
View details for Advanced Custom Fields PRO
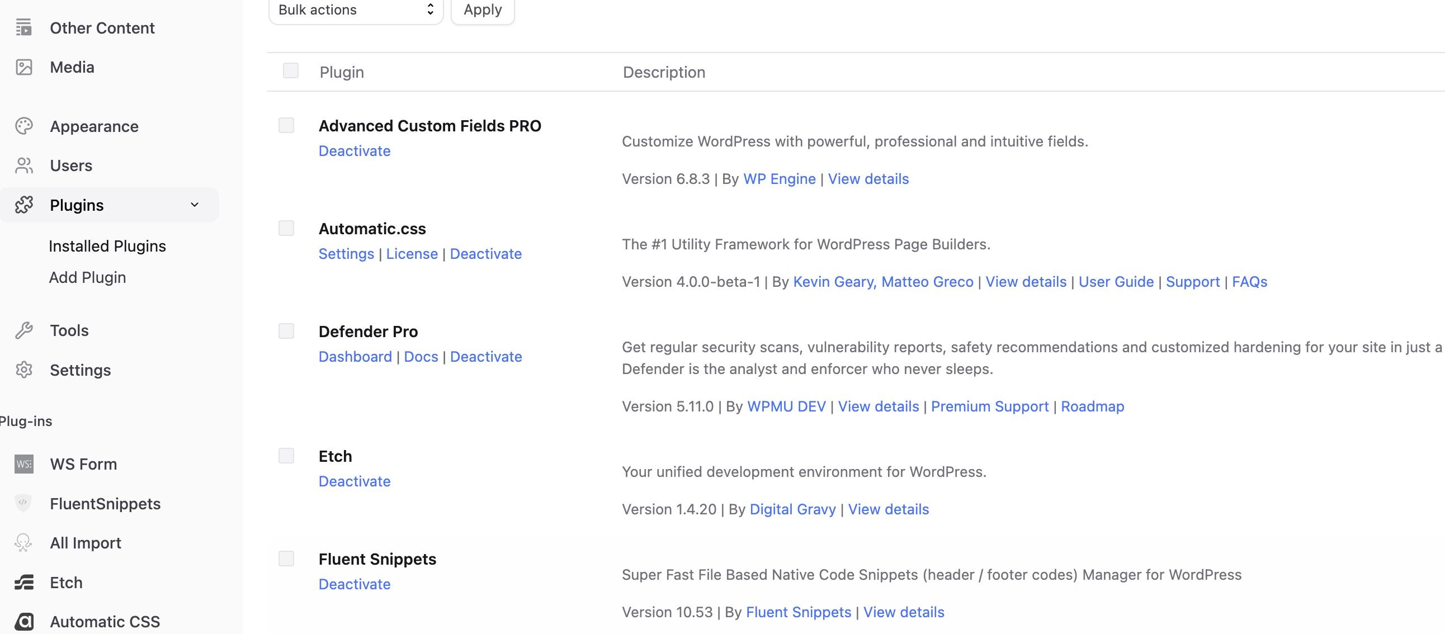point(868,179)
